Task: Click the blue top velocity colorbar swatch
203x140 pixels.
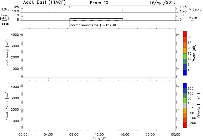Action: tap(185, 86)
